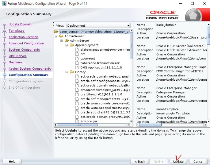Click the file icon beside opss-rest
210x165 pixels.
click(77, 59)
